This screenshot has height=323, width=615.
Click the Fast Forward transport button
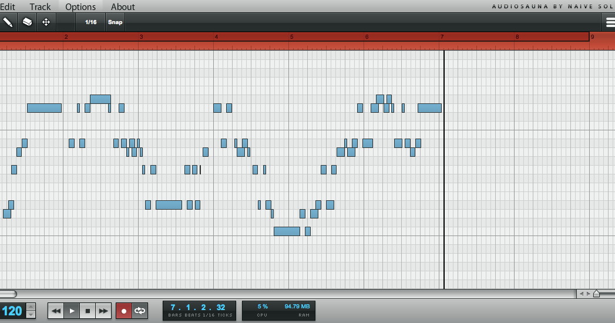[103, 311]
